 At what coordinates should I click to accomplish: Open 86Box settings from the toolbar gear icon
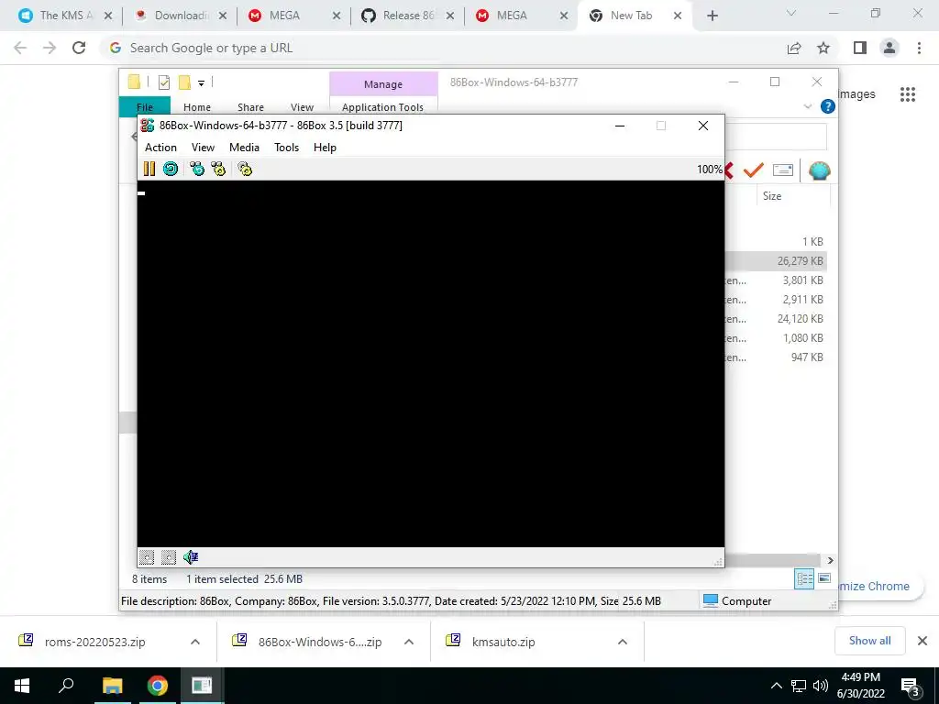click(x=245, y=169)
